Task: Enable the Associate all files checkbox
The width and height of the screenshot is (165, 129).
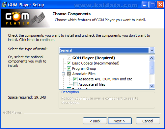Action: [75, 84]
